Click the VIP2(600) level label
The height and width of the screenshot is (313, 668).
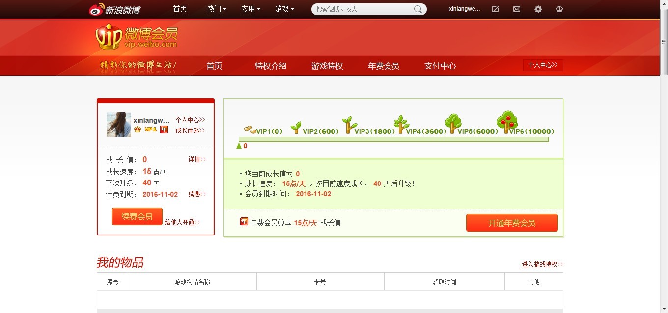[x=321, y=131]
